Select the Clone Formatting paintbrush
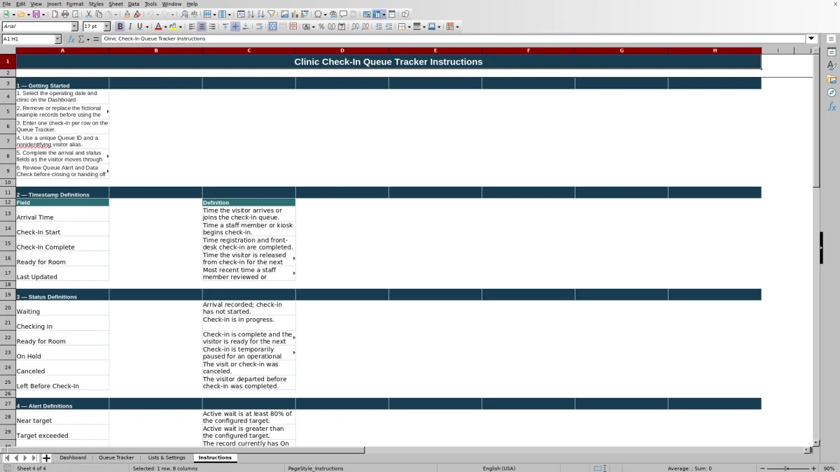Viewport: 840px width, 472px height. click(x=127, y=14)
